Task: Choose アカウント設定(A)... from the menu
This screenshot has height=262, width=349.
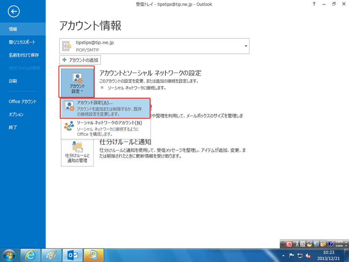Action: pos(106,108)
